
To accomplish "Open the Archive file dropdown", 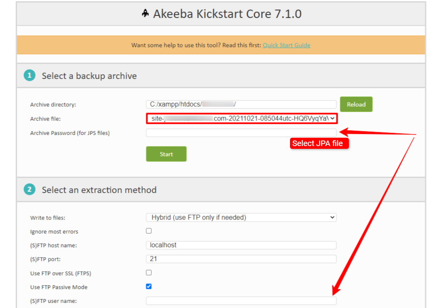I will point(241,119).
